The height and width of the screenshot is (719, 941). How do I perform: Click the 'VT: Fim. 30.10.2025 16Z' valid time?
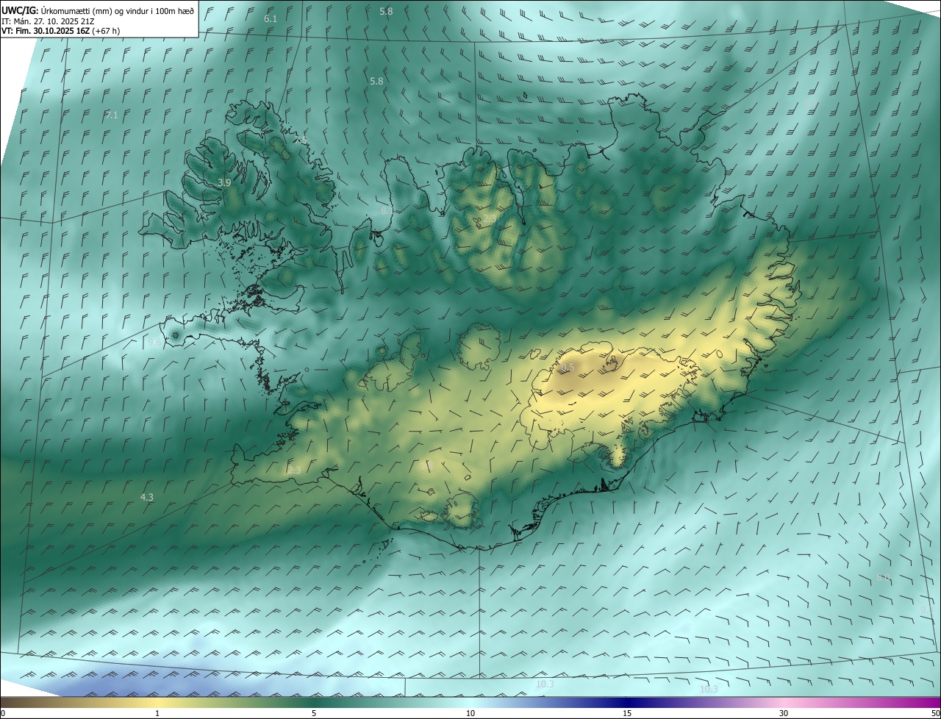46,31
